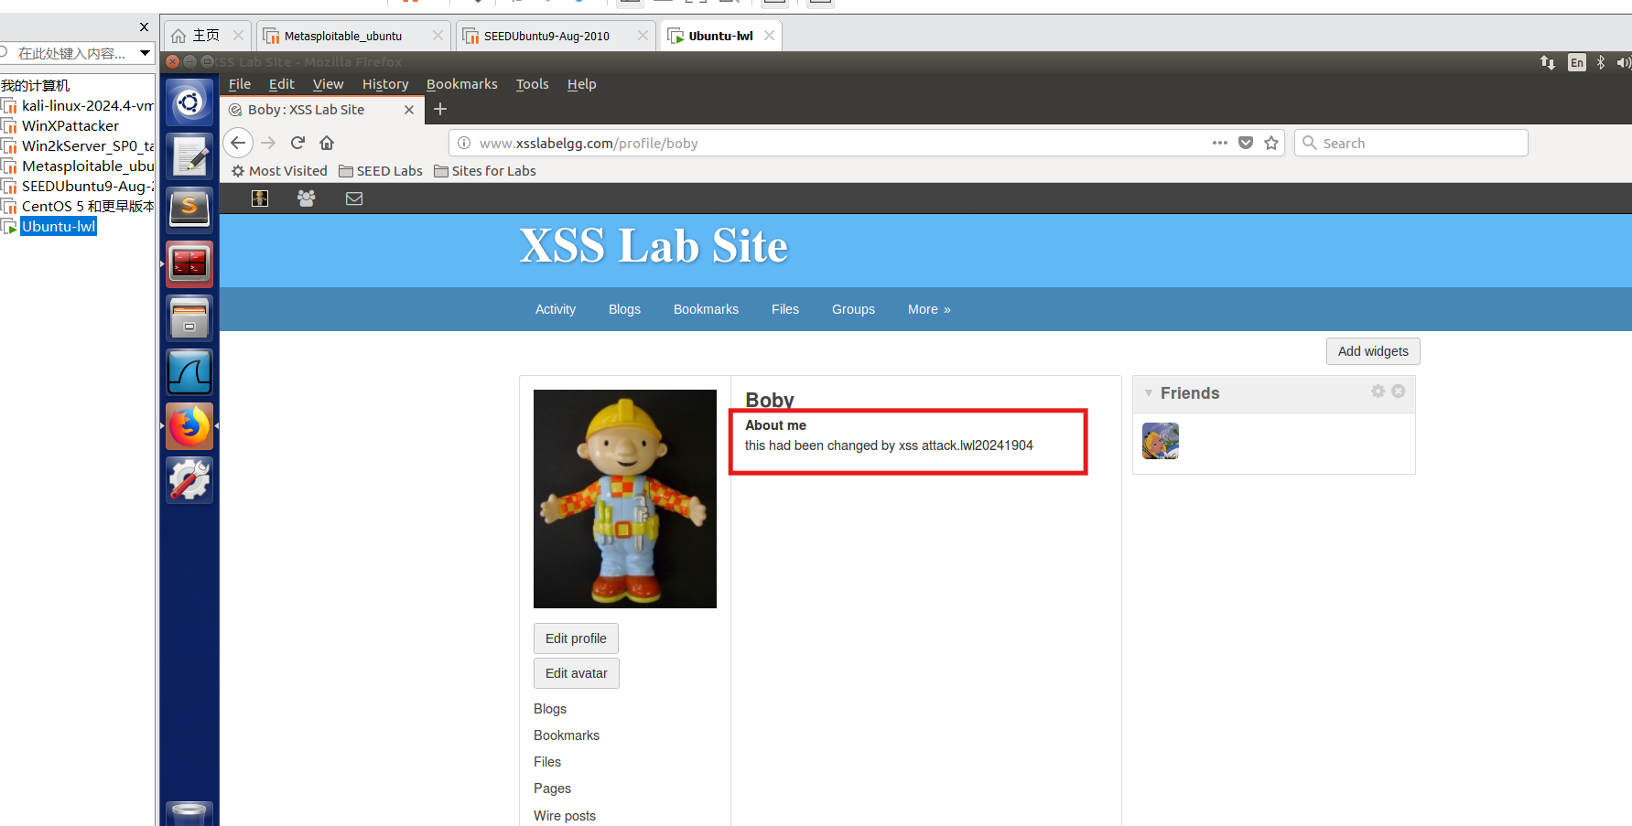The width and height of the screenshot is (1632, 826).
Task: Save page to Pocket
Action: (x=1246, y=143)
